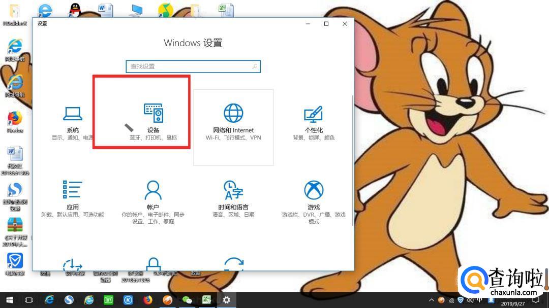This screenshot has height=308, width=549.
Task: Open Task View on the taskbar
Action: (29, 300)
